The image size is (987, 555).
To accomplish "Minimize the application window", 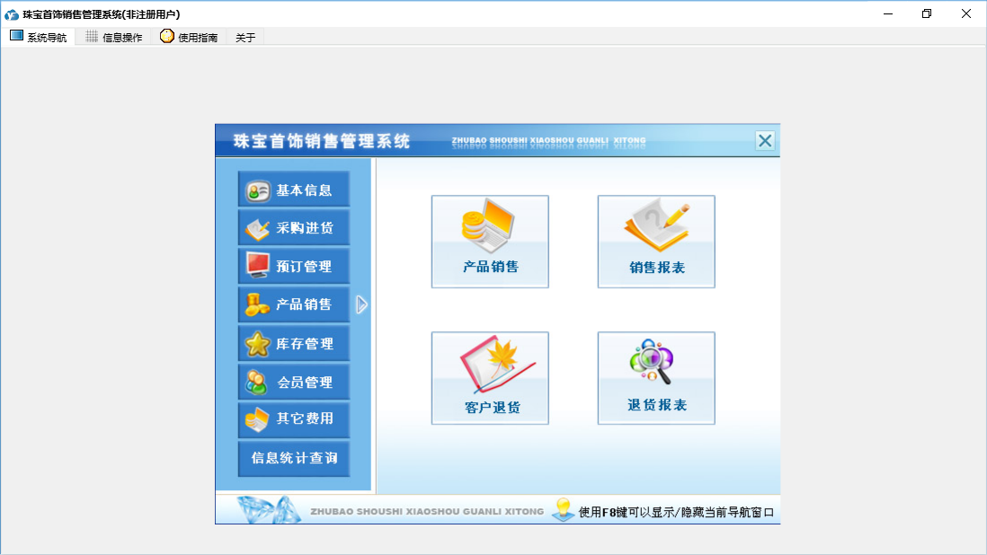I will 888,13.
